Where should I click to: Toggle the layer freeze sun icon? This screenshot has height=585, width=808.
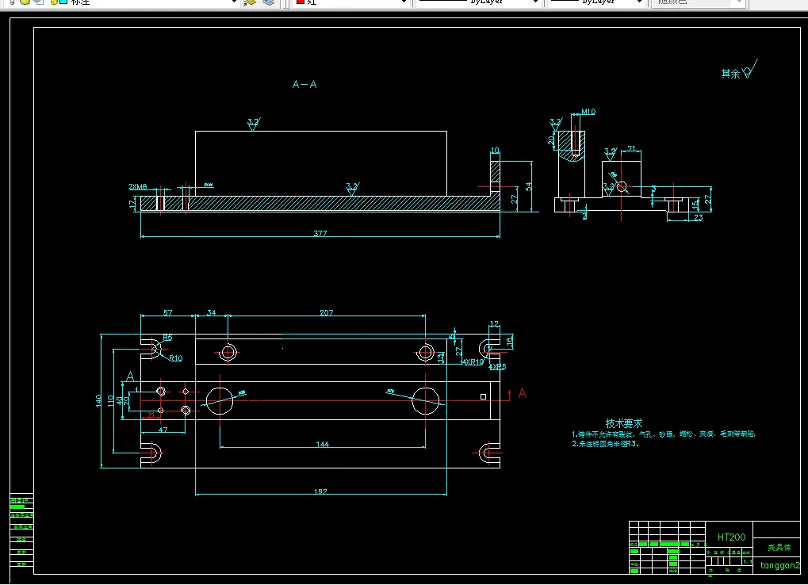[x=26, y=2]
